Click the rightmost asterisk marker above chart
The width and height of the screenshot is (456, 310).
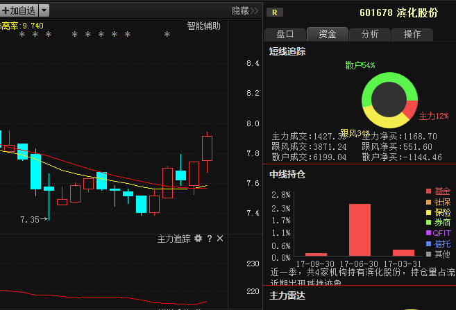coord(167,35)
